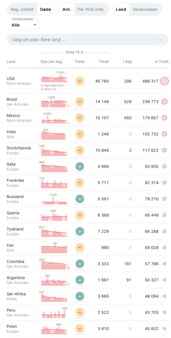The width and height of the screenshot is (171, 338).
Task: Sort by the rightmost Totalt column
Action: click(x=162, y=61)
